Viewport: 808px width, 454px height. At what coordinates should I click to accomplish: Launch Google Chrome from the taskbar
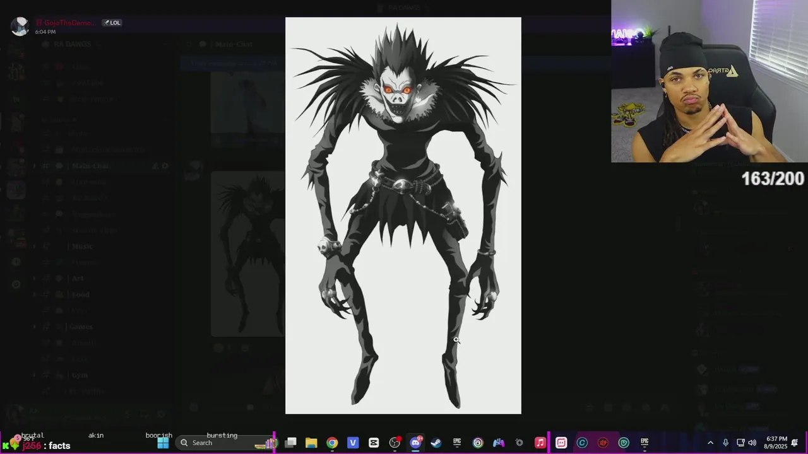point(332,443)
